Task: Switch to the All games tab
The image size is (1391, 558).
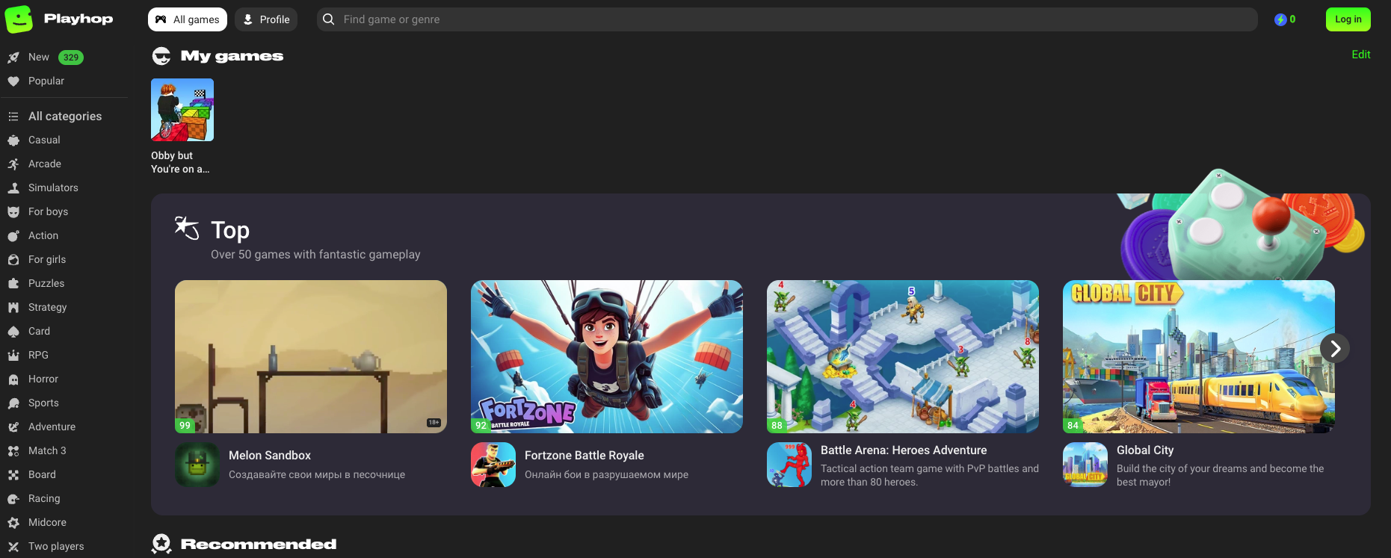Action: click(188, 19)
